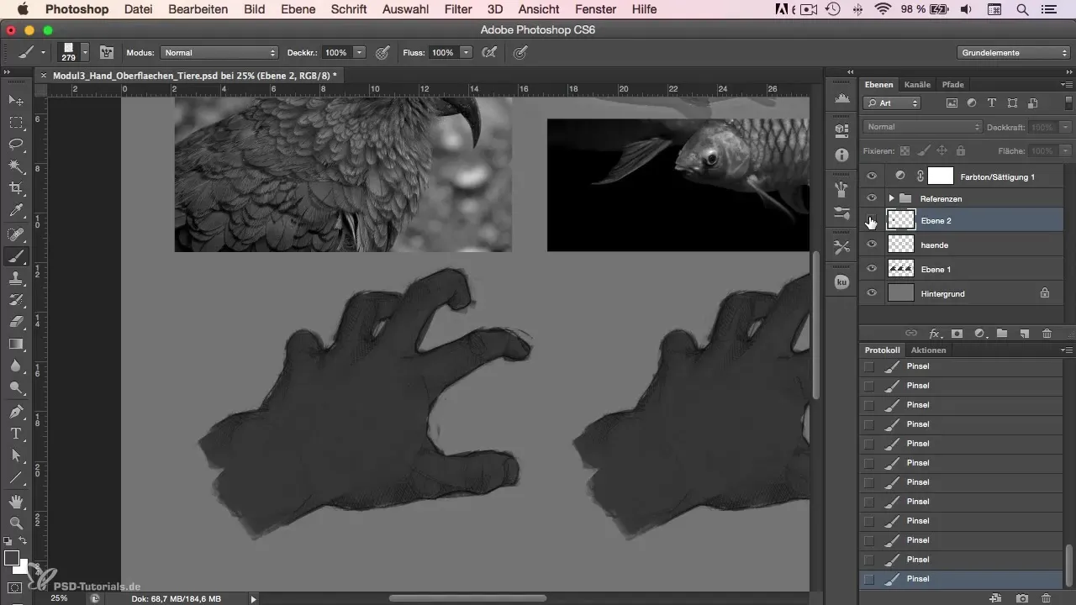The width and height of the screenshot is (1076, 605).
Task: Select the Eraser tool
Action: point(16,322)
